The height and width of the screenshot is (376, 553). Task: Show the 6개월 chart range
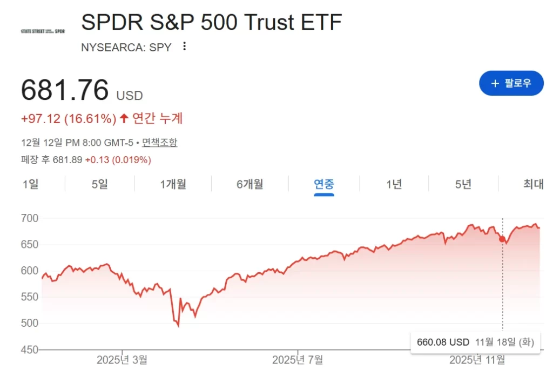coord(249,184)
